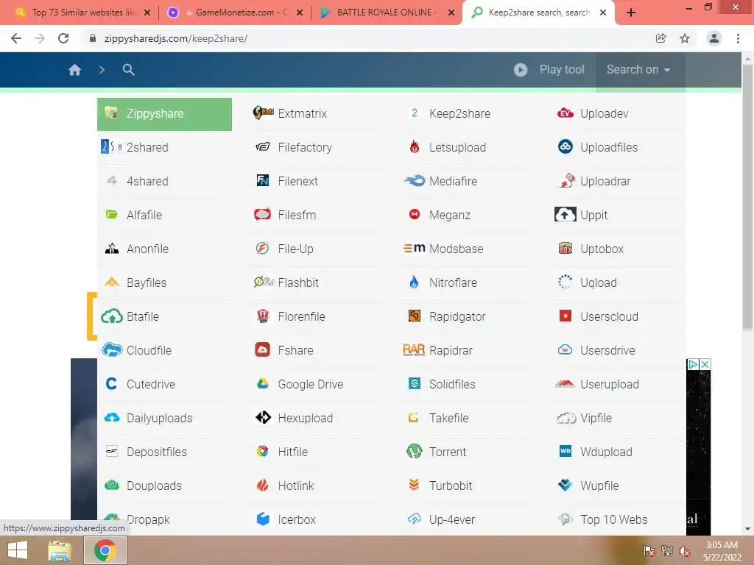Open the Userscloud link
The width and height of the screenshot is (754, 565).
[609, 316]
